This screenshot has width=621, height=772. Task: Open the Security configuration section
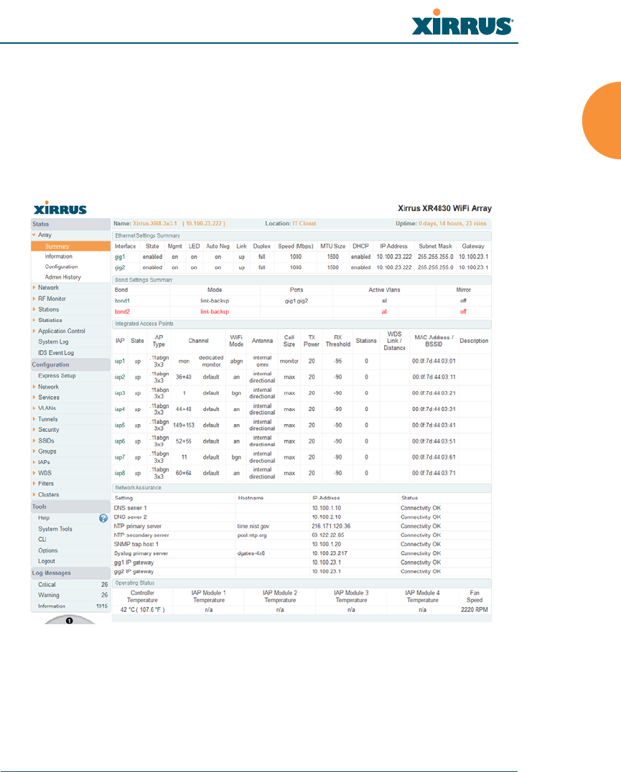pos(48,430)
